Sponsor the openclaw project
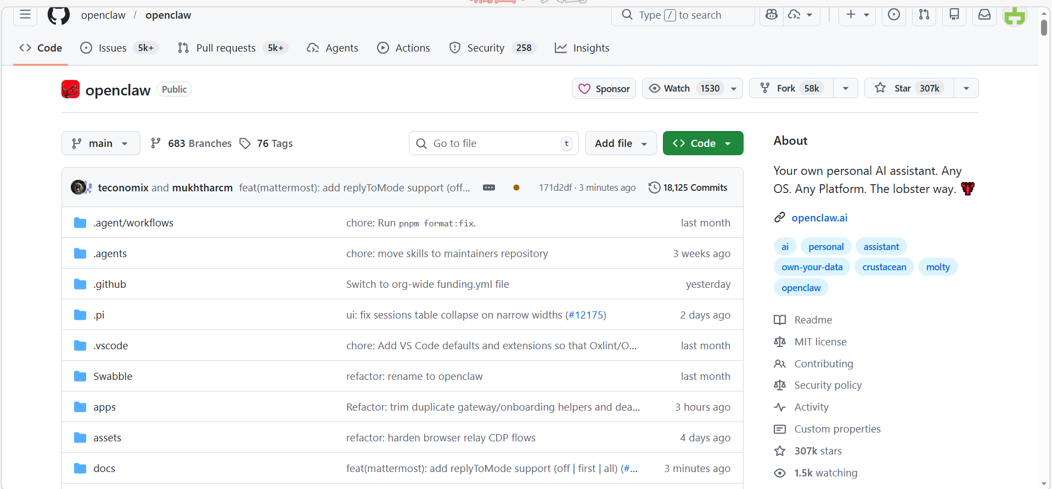1052x489 pixels. coord(604,88)
